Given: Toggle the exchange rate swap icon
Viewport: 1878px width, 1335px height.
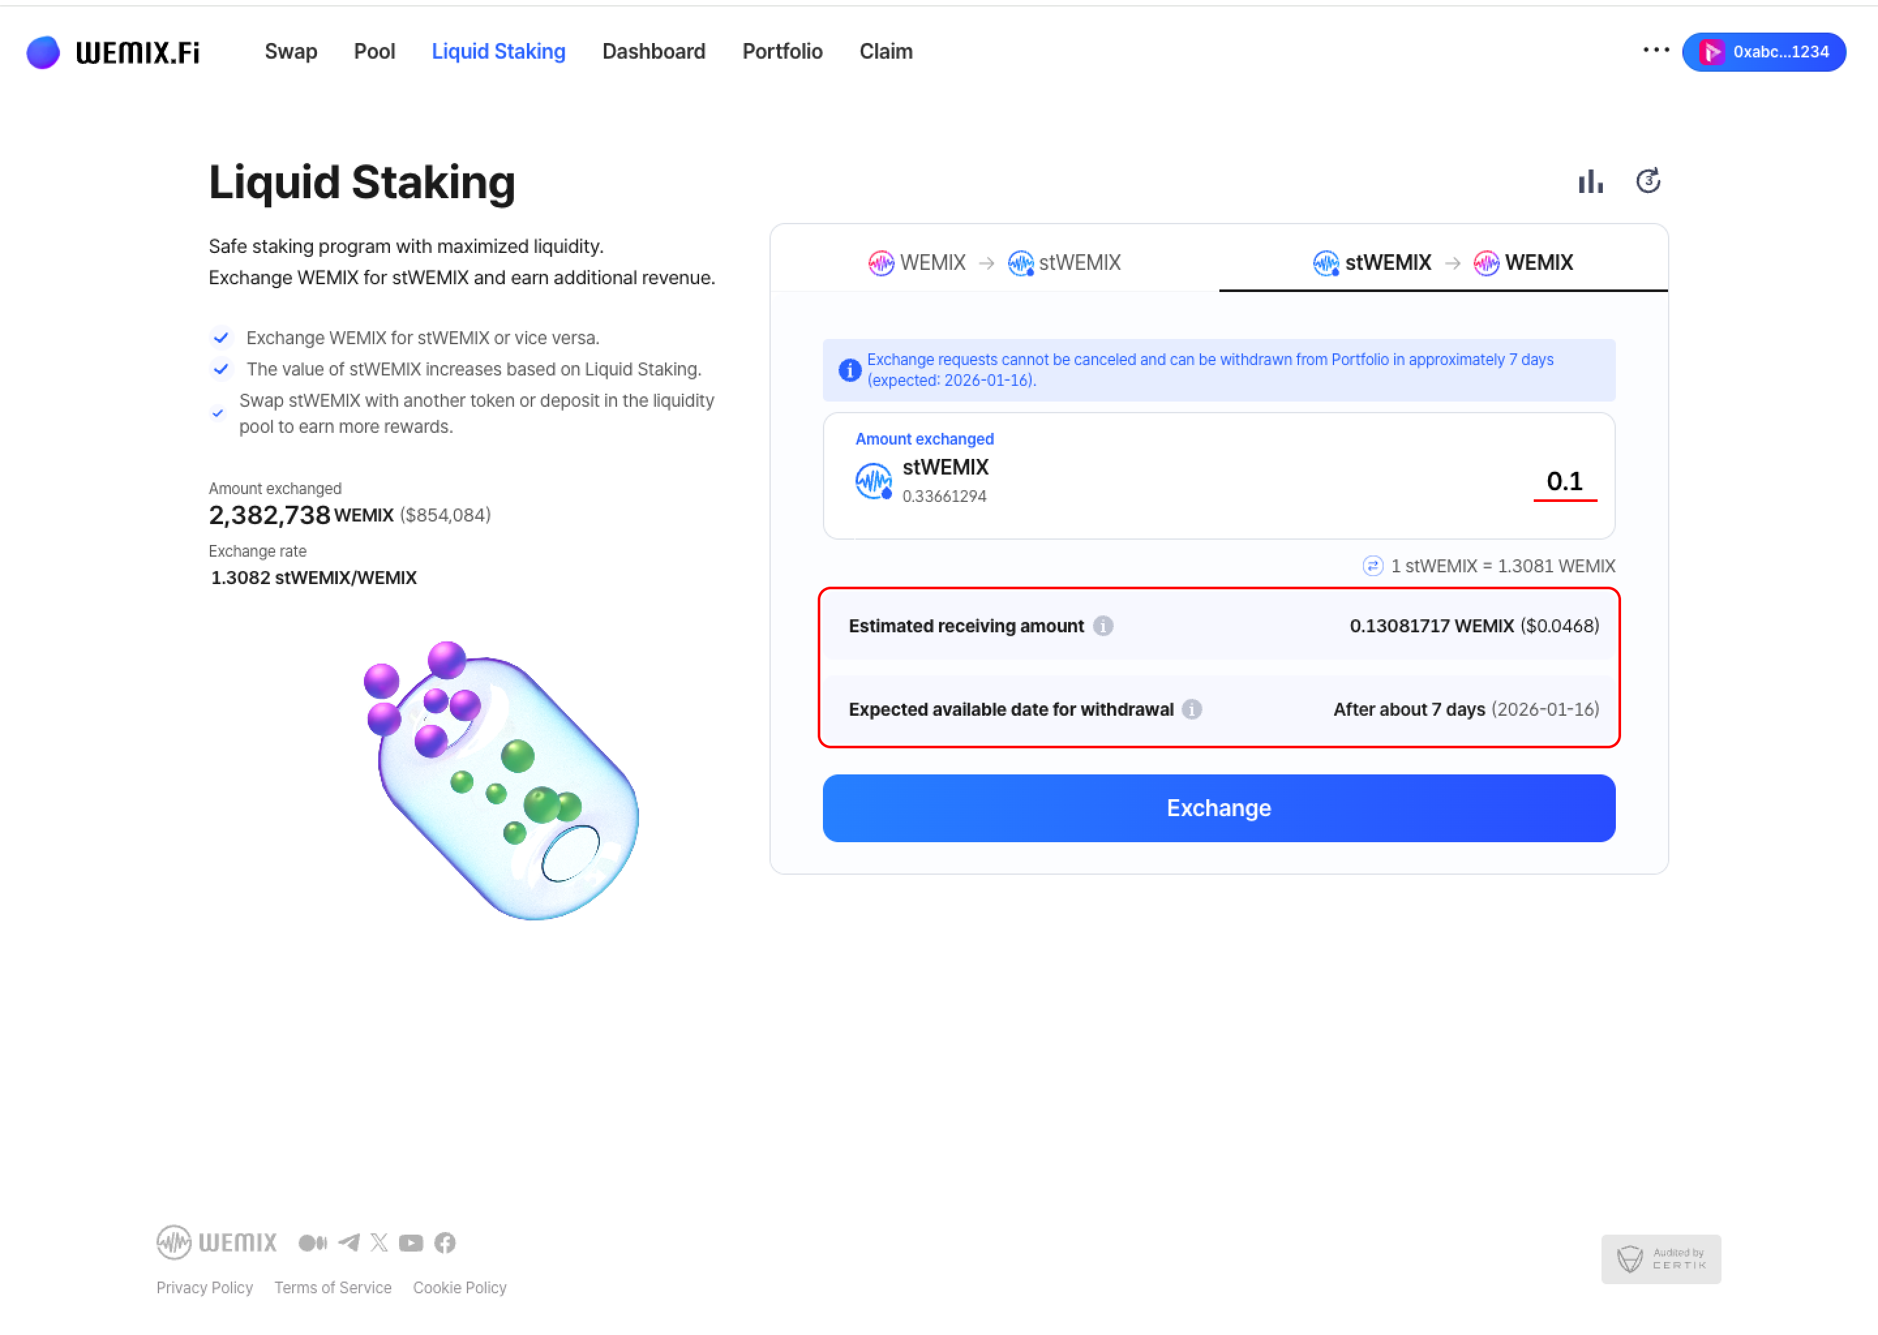Looking at the screenshot, I should pos(1371,566).
